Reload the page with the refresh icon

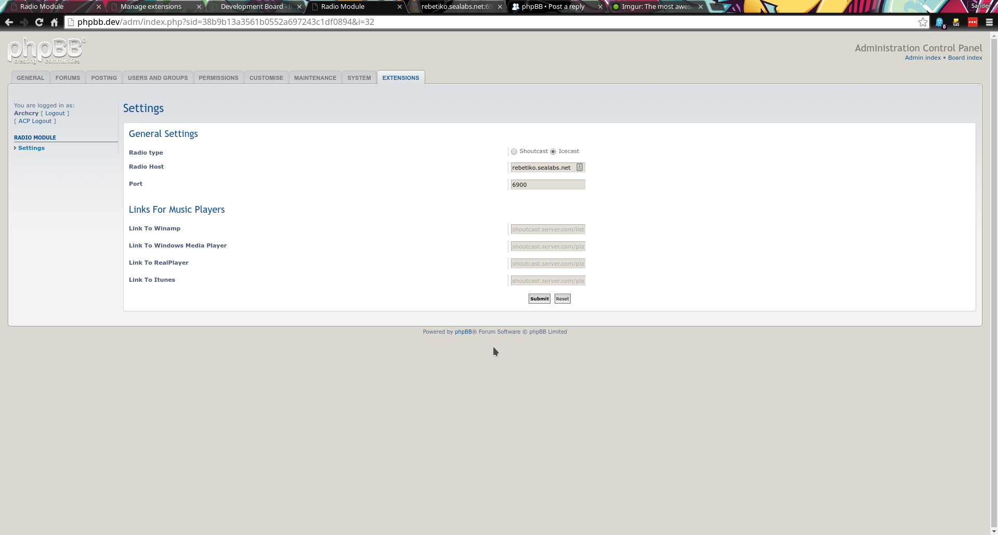pyautogui.click(x=39, y=22)
